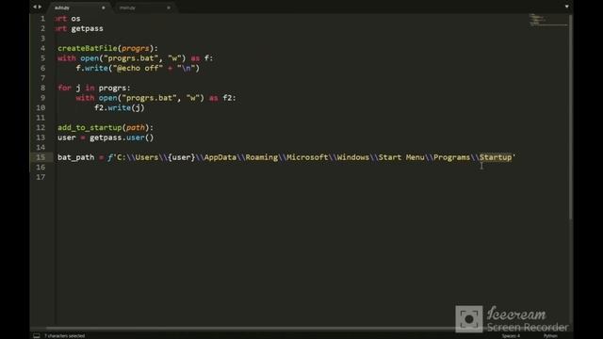603x339 pixels.
Task: Click the vertical editor scrollbar
Action: (571, 117)
